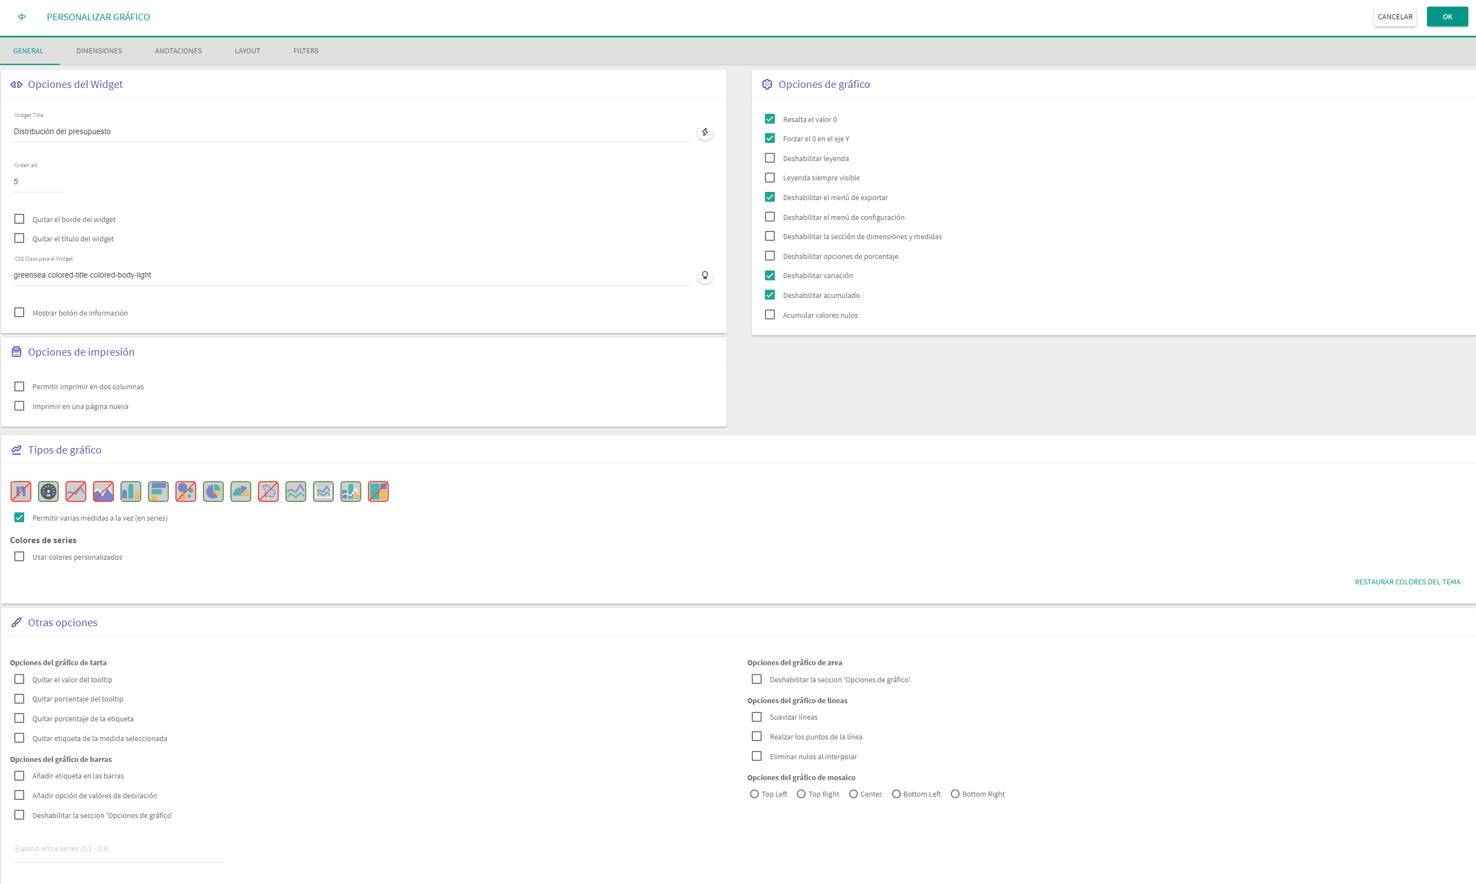Image resolution: width=1476 pixels, height=884 pixels.
Task: Open the Layout tab
Action: (247, 51)
